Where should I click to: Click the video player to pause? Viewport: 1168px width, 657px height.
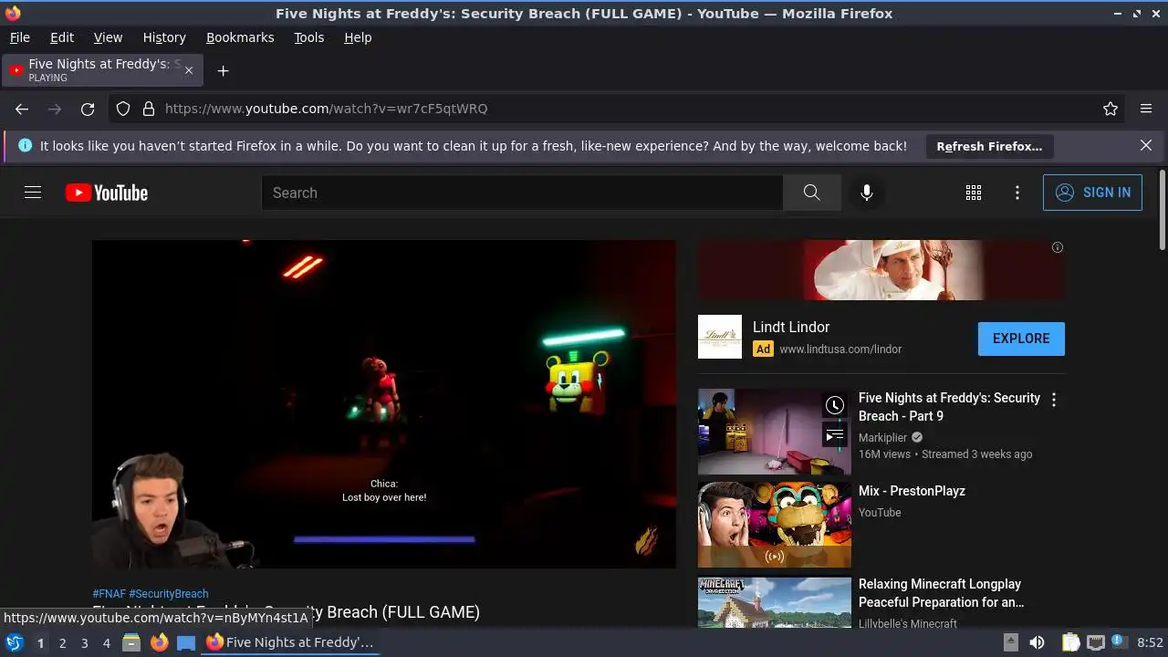click(x=384, y=404)
